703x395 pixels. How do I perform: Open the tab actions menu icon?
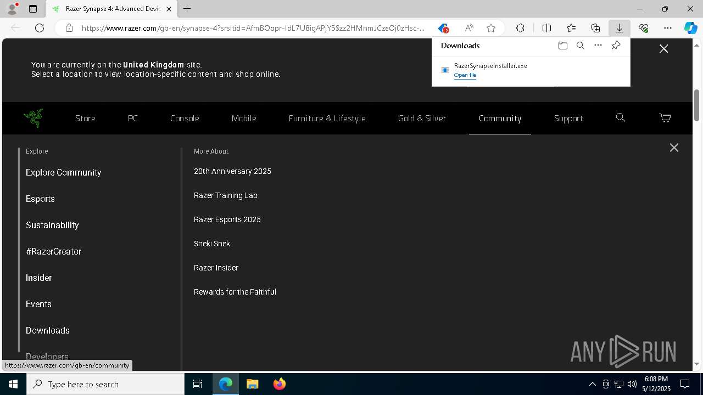33,9
